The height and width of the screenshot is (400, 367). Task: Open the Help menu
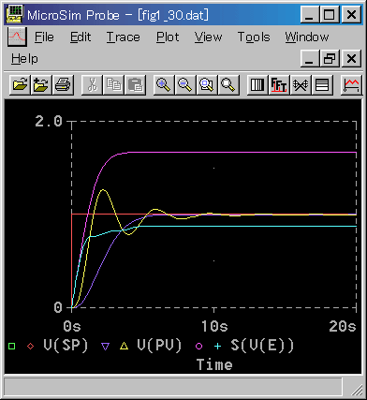click(x=24, y=59)
